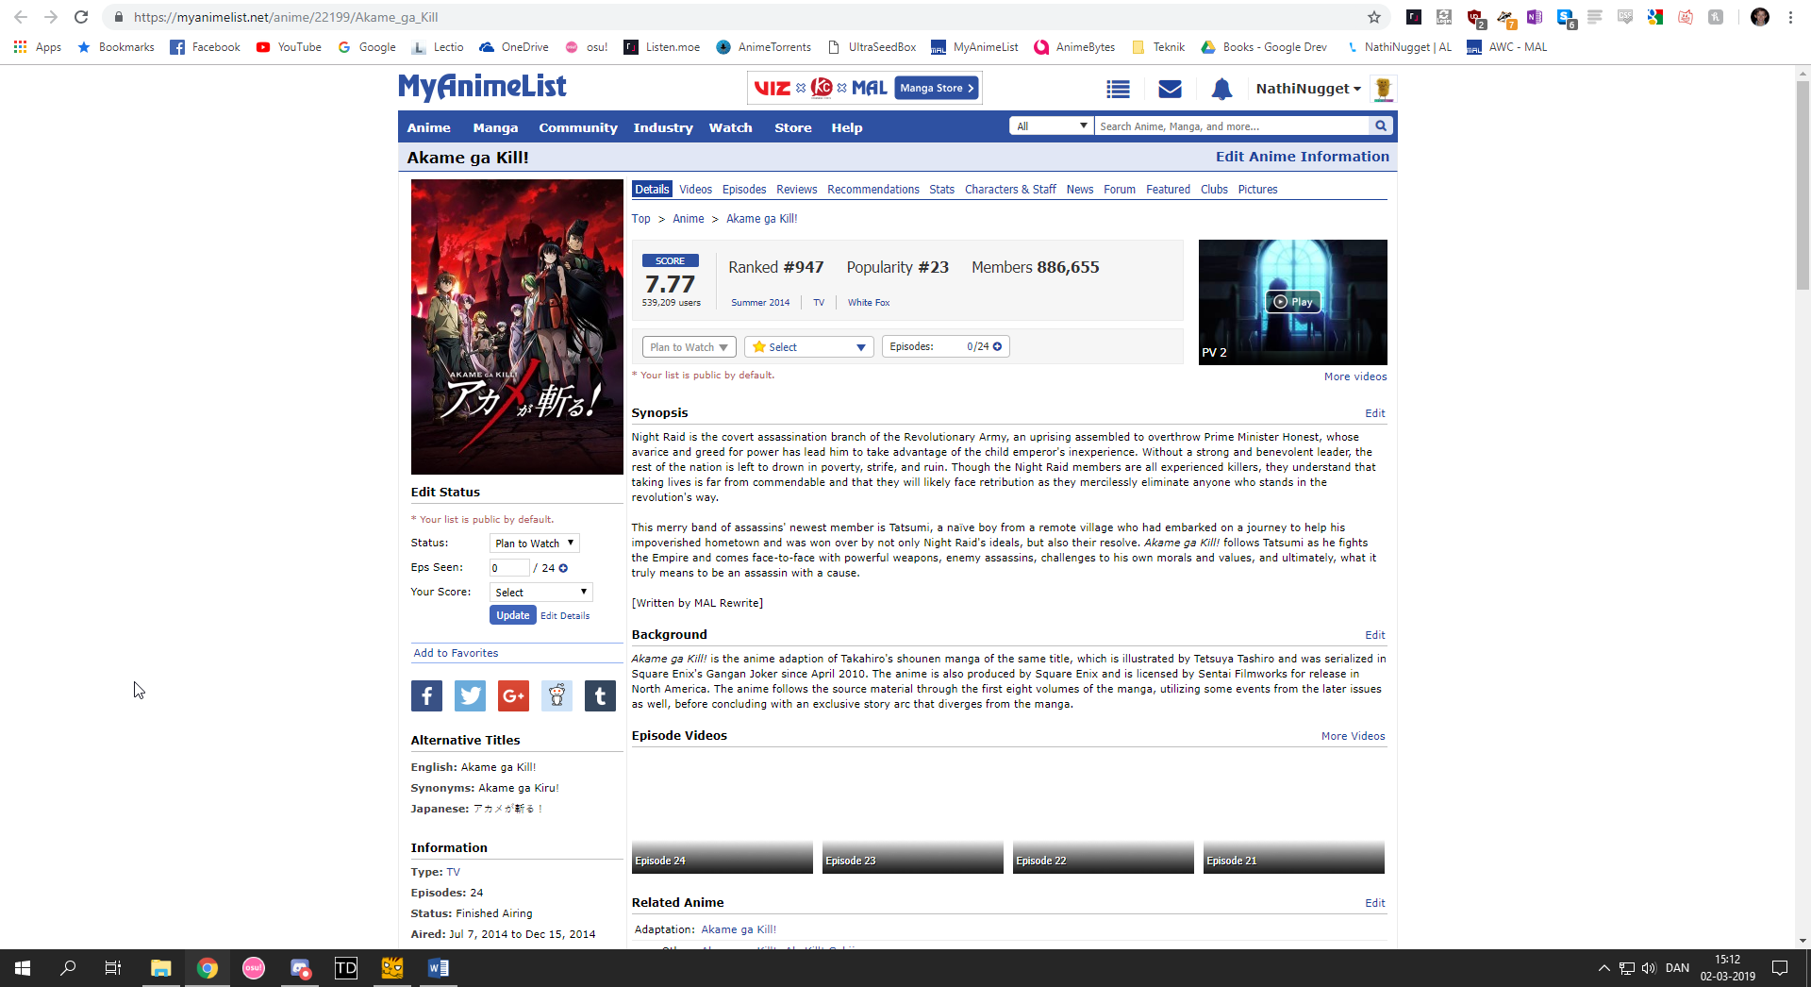
Task: Open Windows Start menu
Action: pyautogui.click(x=23, y=968)
